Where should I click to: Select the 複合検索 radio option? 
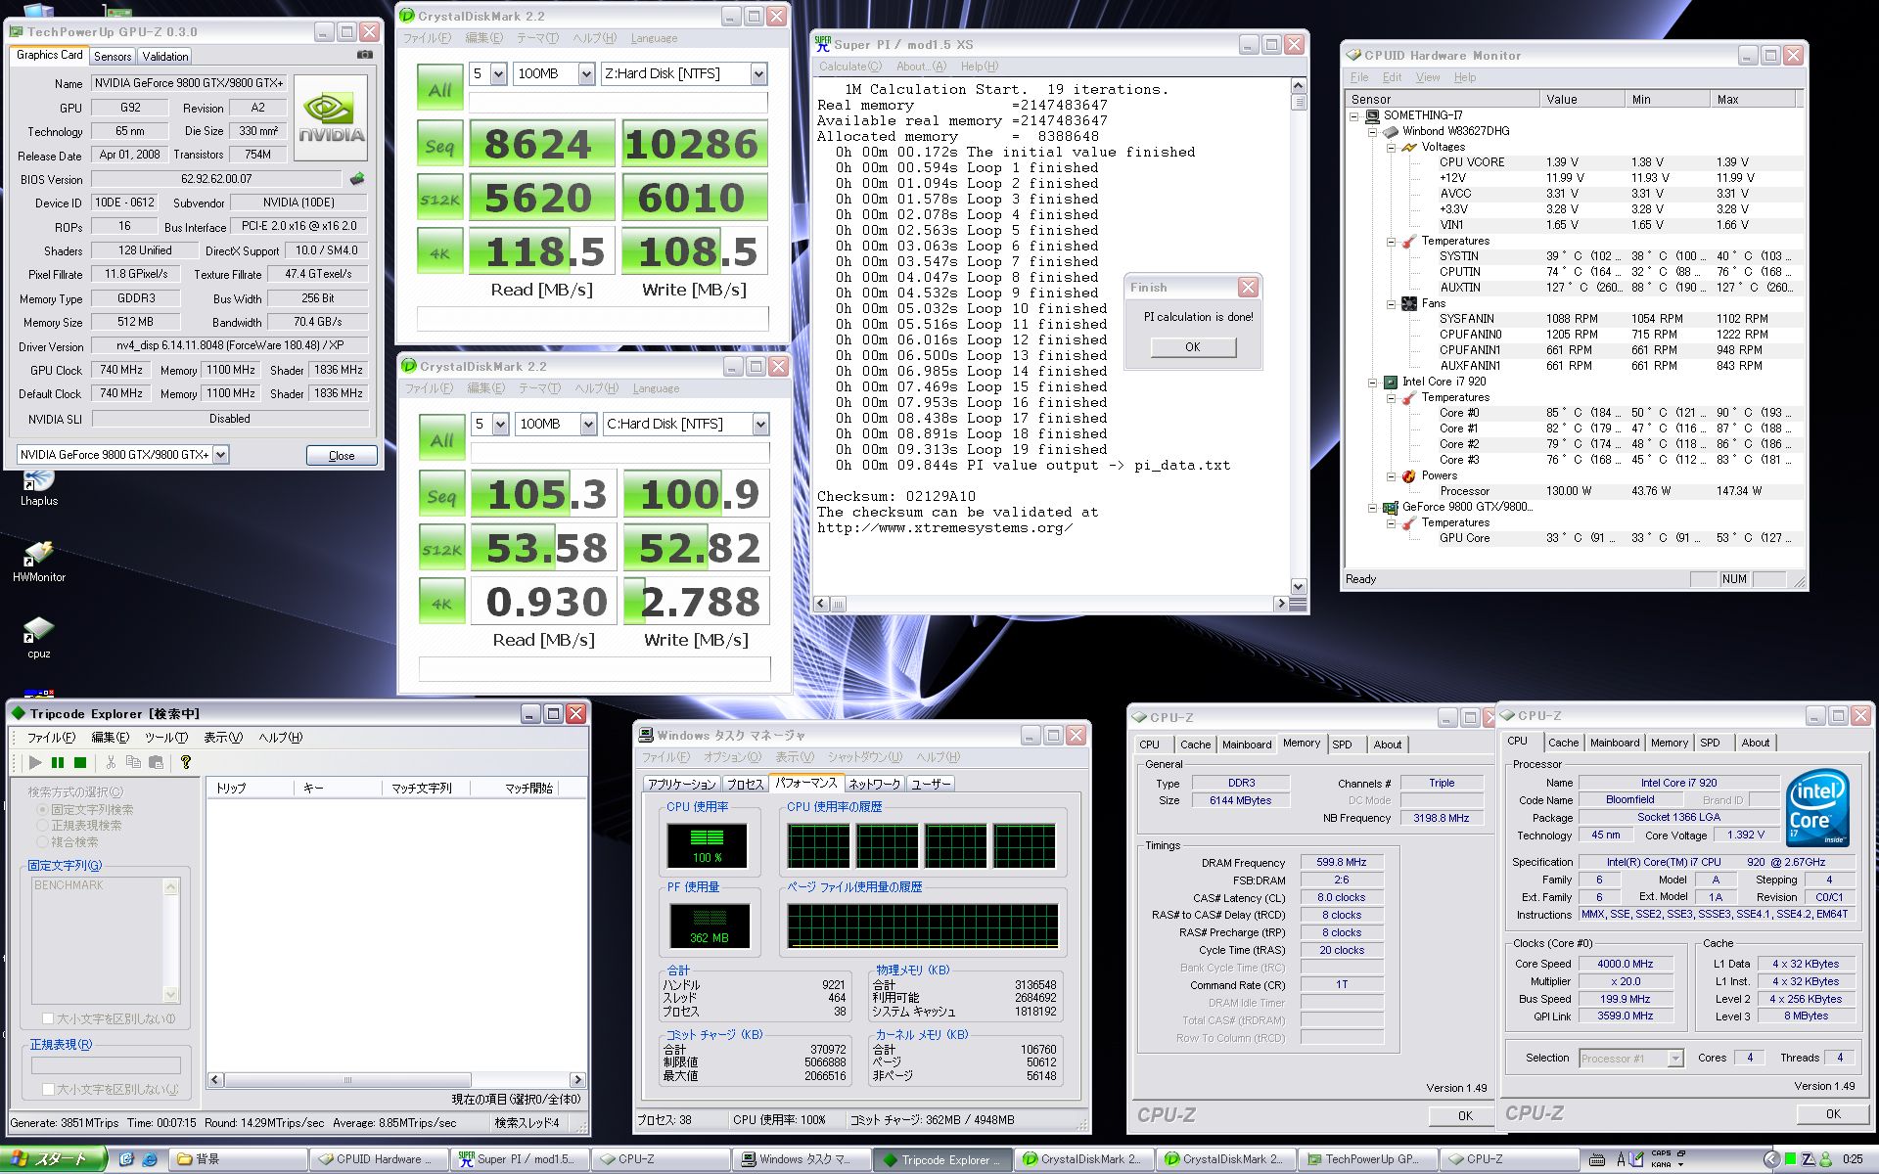tap(42, 842)
